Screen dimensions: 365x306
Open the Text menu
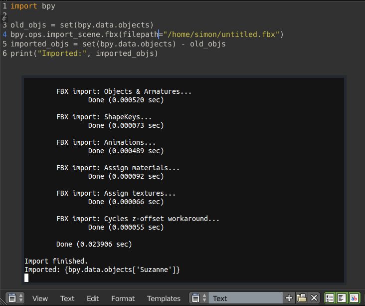67,299
